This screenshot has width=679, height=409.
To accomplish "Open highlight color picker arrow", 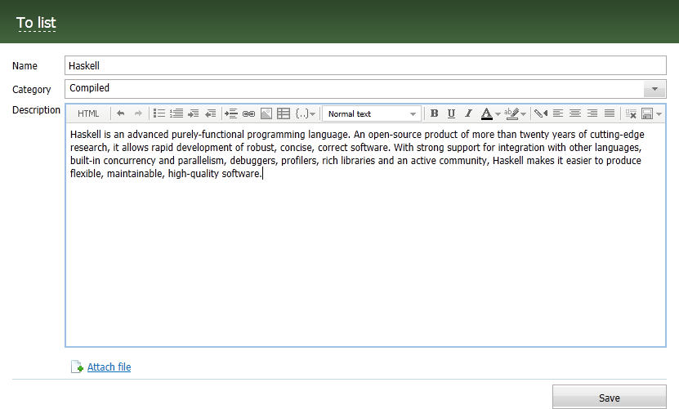I will tap(524, 114).
